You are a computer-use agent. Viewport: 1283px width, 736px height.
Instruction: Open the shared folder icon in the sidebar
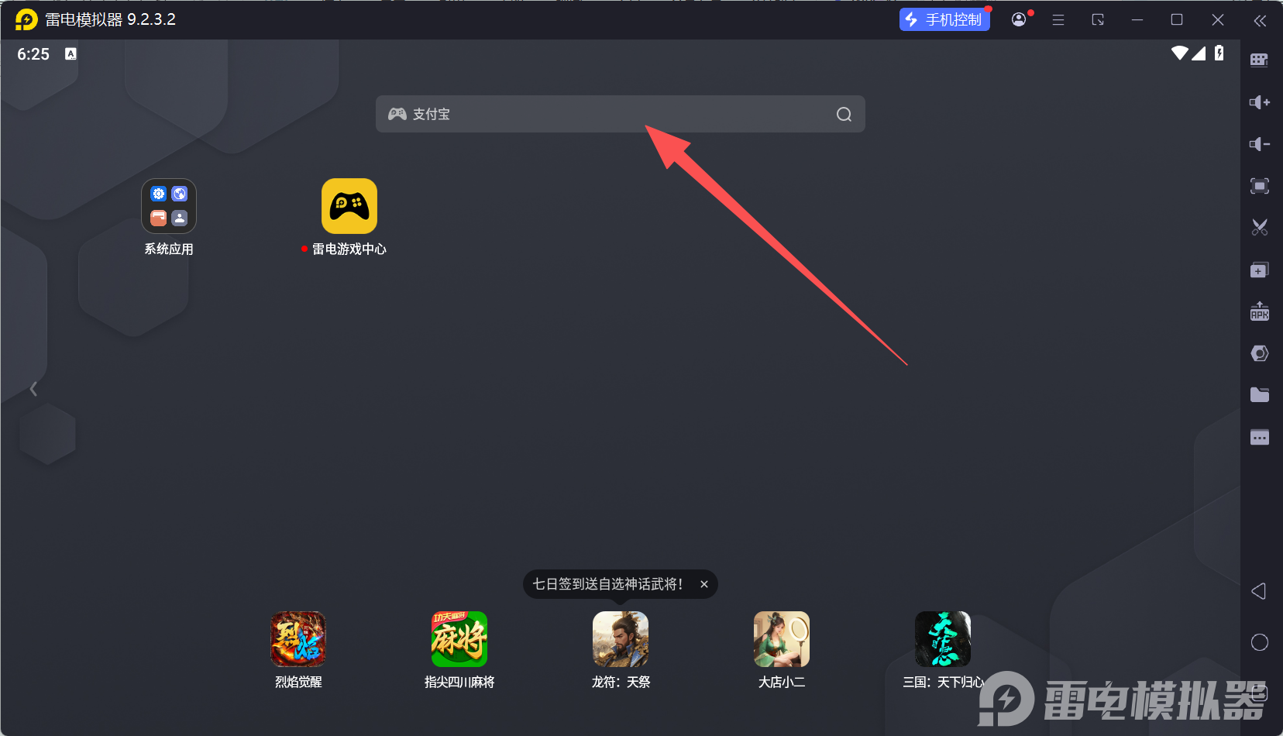(1259, 395)
